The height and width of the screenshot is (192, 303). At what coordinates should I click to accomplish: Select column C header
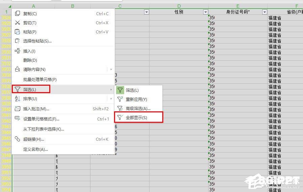[x=120, y=6]
